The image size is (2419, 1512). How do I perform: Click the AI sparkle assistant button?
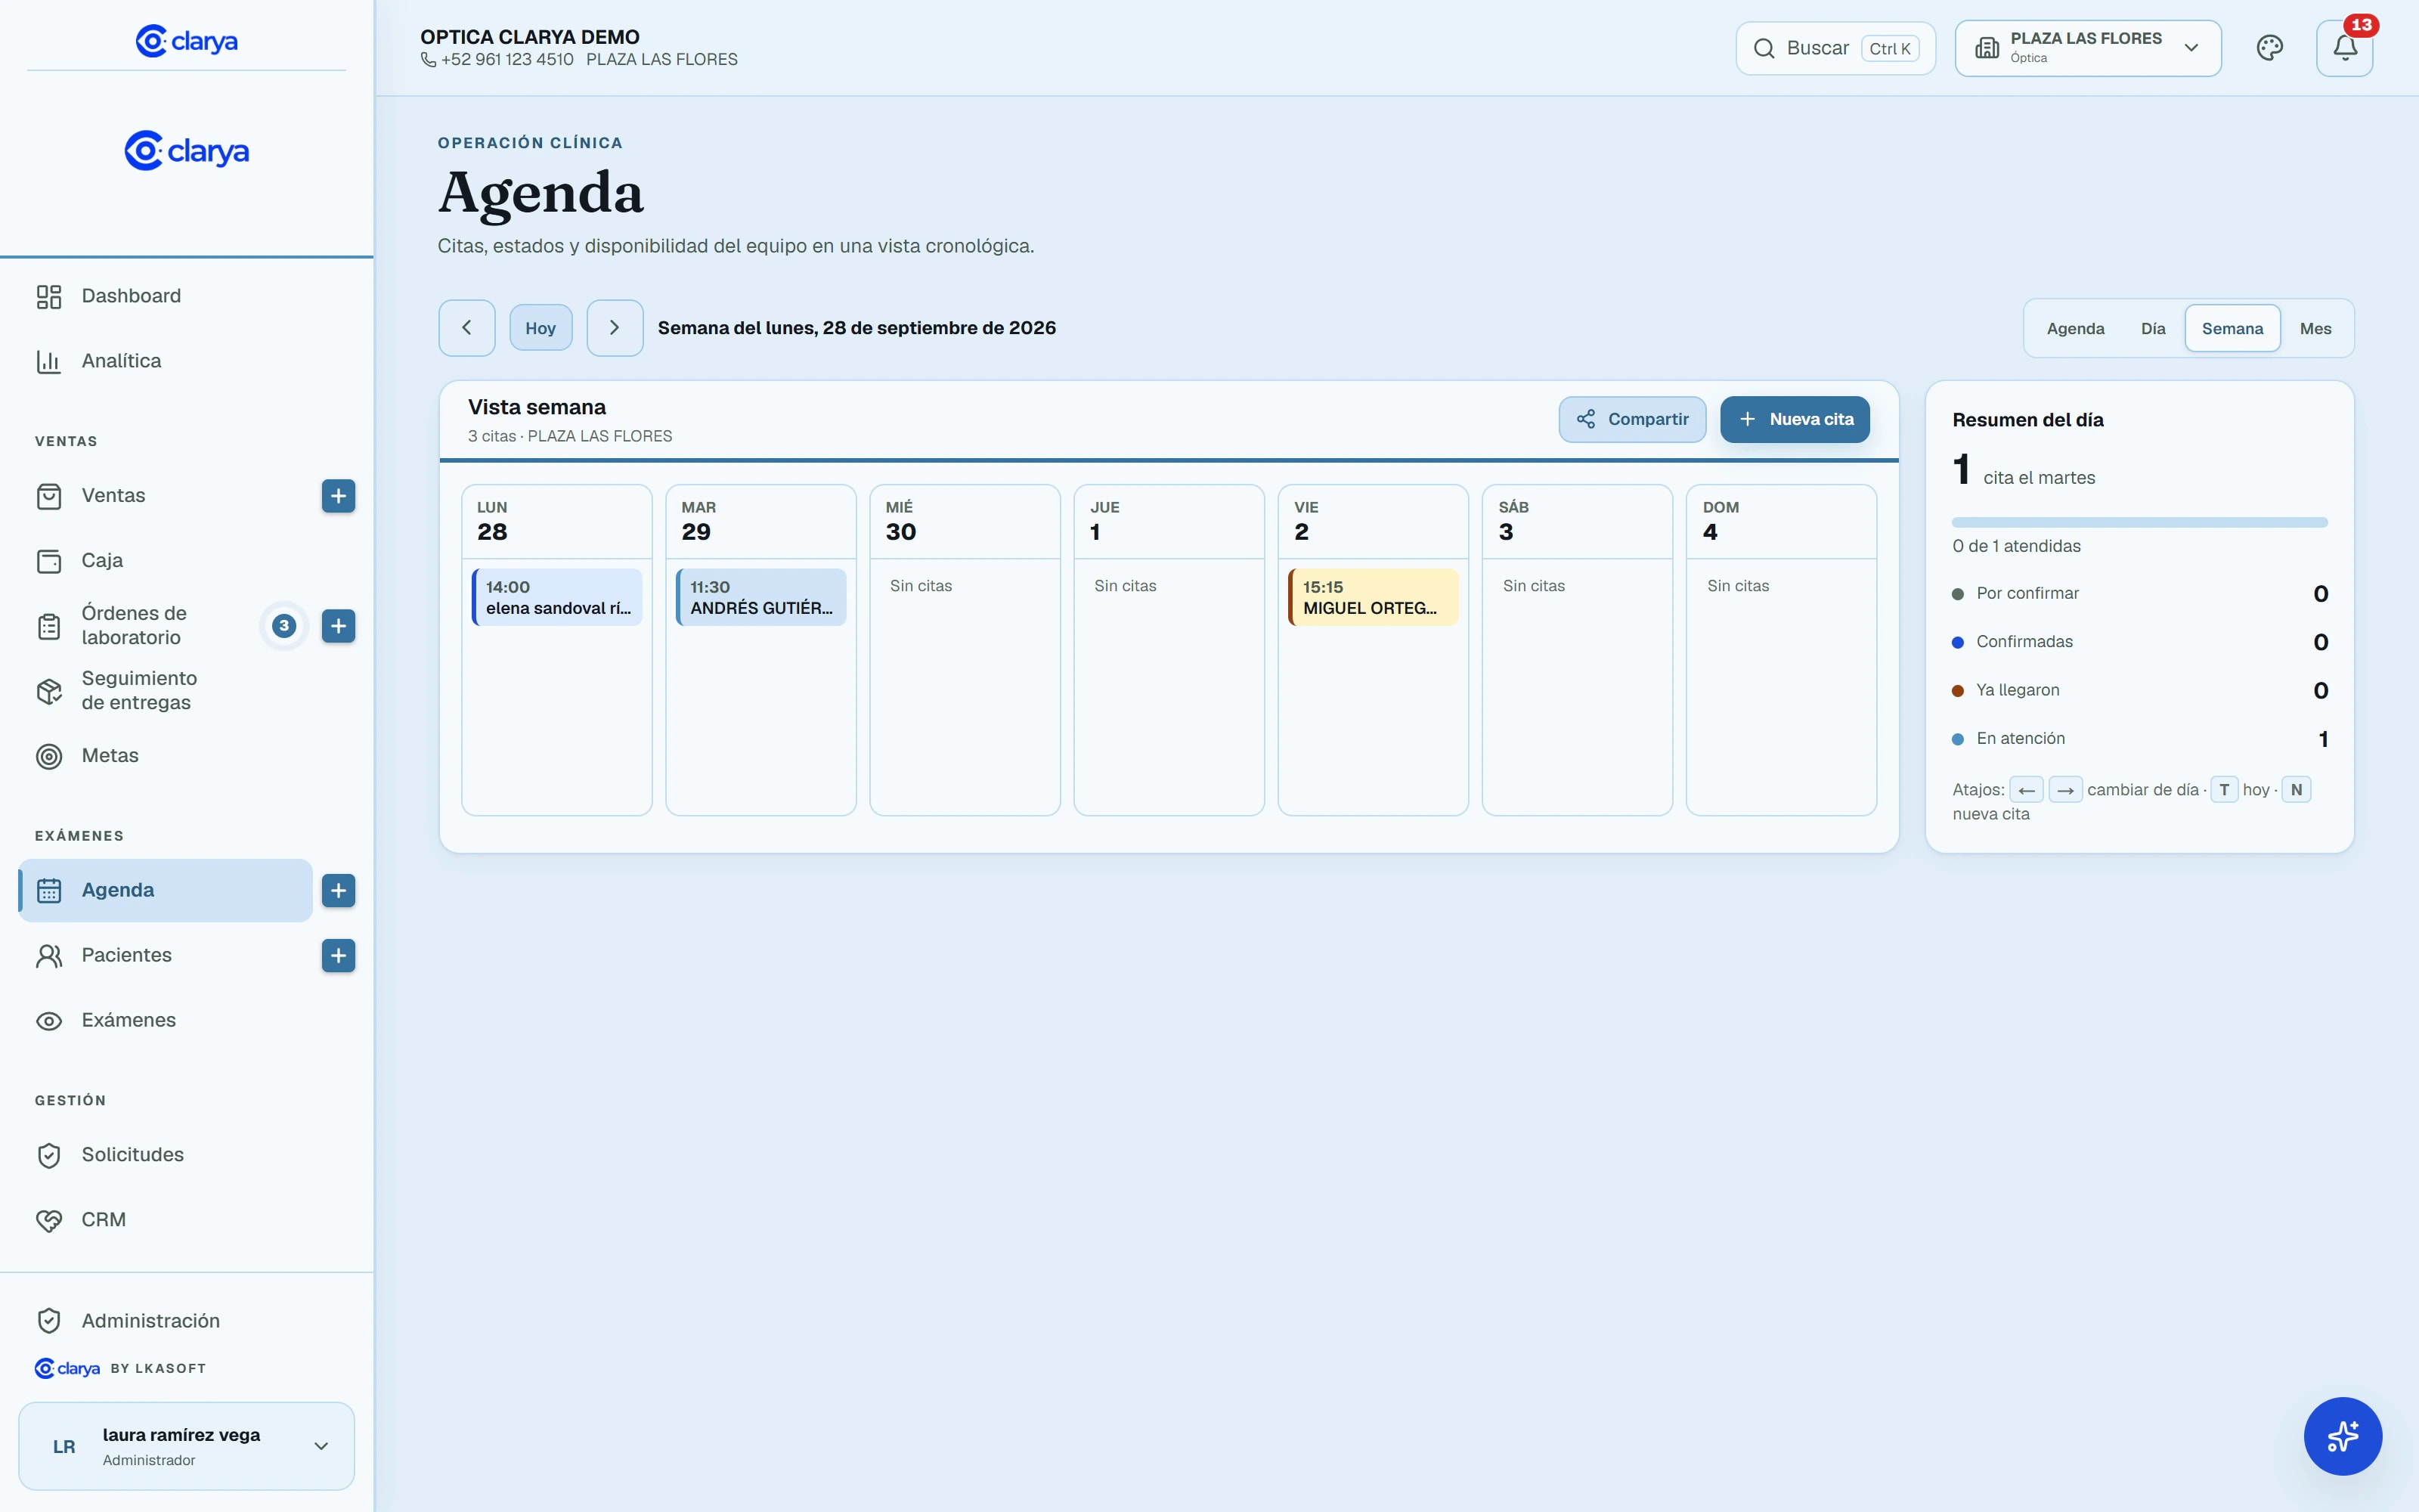tap(2342, 1435)
